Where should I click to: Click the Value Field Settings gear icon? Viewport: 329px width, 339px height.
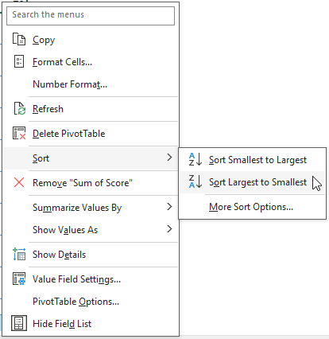(x=19, y=279)
